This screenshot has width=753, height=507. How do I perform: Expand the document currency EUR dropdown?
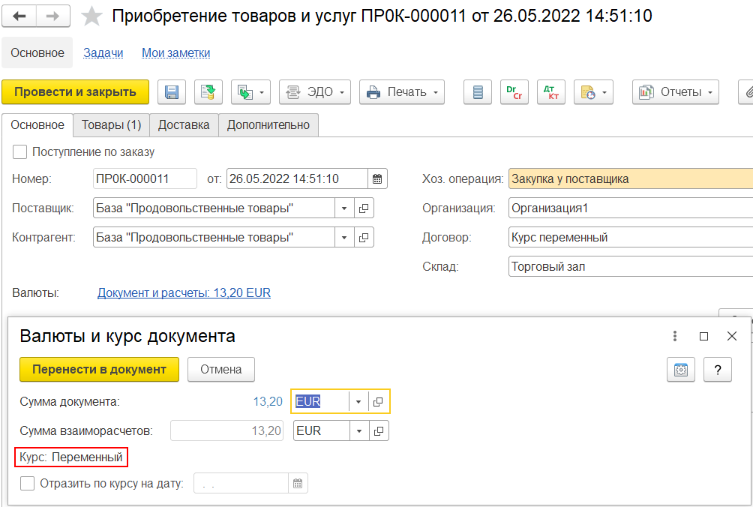[358, 402]
